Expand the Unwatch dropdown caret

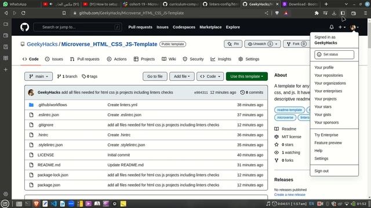pos(277,44)
